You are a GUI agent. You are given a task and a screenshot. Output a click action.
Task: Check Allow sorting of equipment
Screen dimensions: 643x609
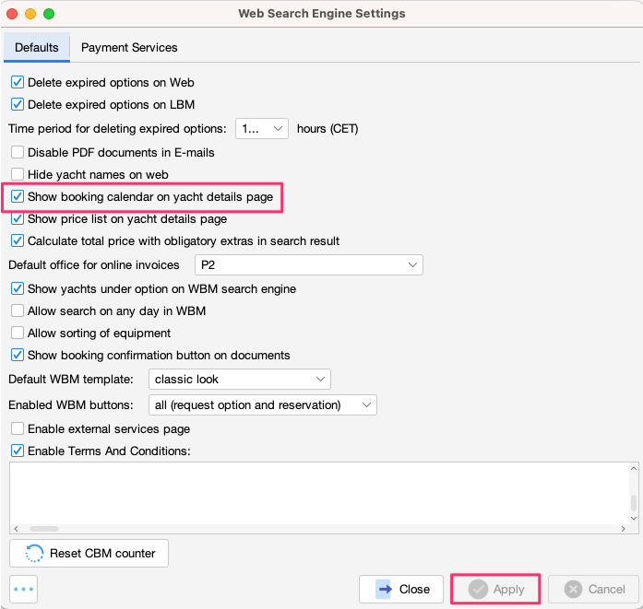click(18, 333)
